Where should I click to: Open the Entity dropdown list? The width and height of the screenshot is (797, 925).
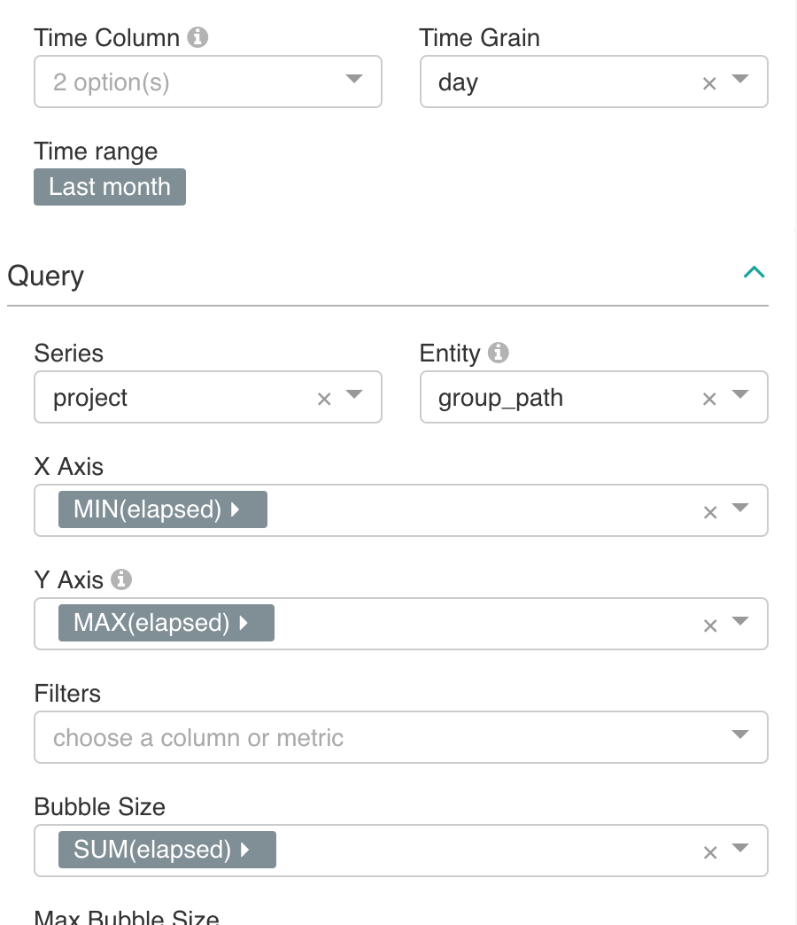(x=740, y=397)
